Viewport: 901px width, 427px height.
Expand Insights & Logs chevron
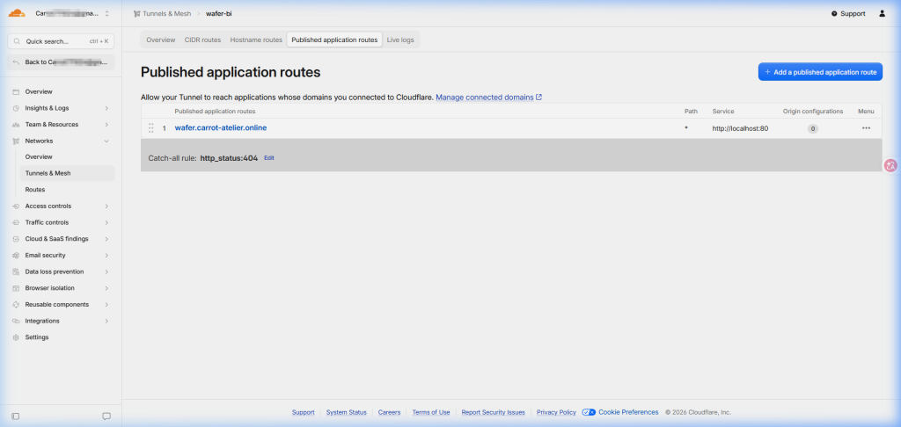106,108
